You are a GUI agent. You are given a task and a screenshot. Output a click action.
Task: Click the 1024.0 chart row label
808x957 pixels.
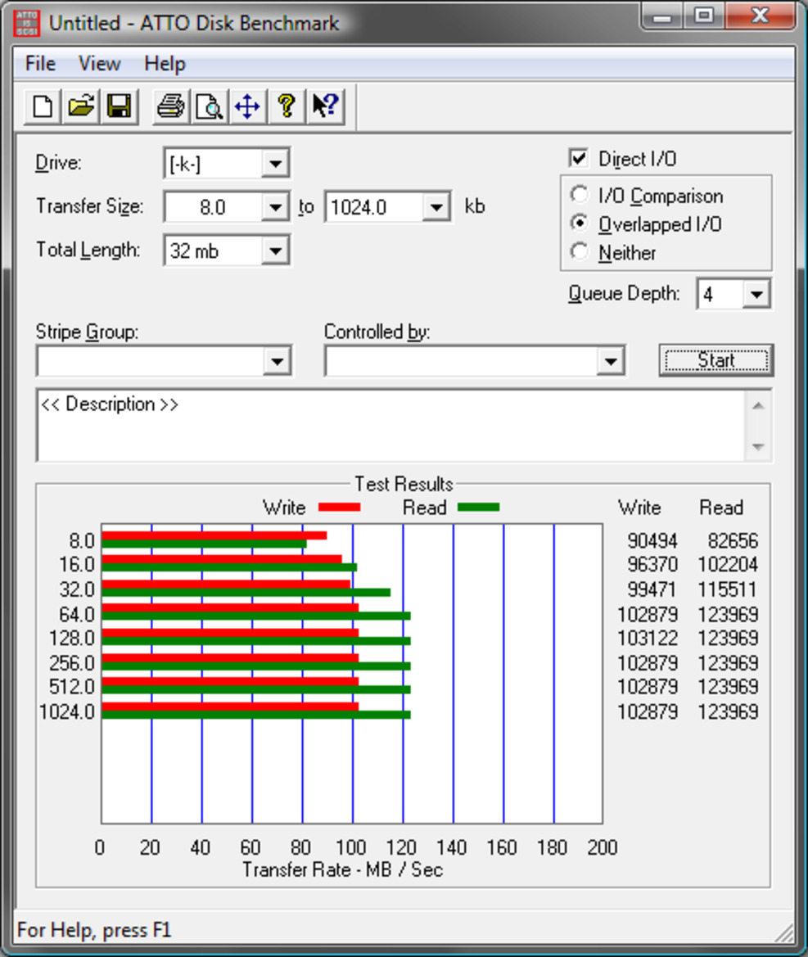click(67, 711)
